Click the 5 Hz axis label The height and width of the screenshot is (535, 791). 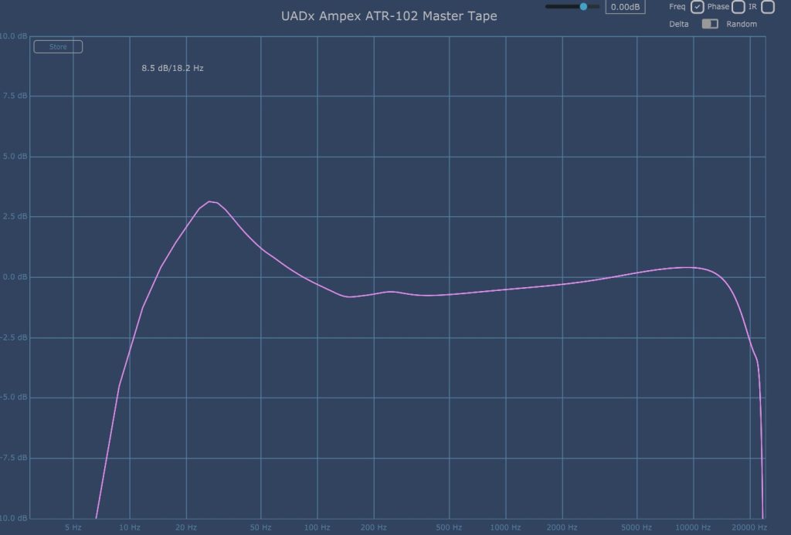[73, 528]
